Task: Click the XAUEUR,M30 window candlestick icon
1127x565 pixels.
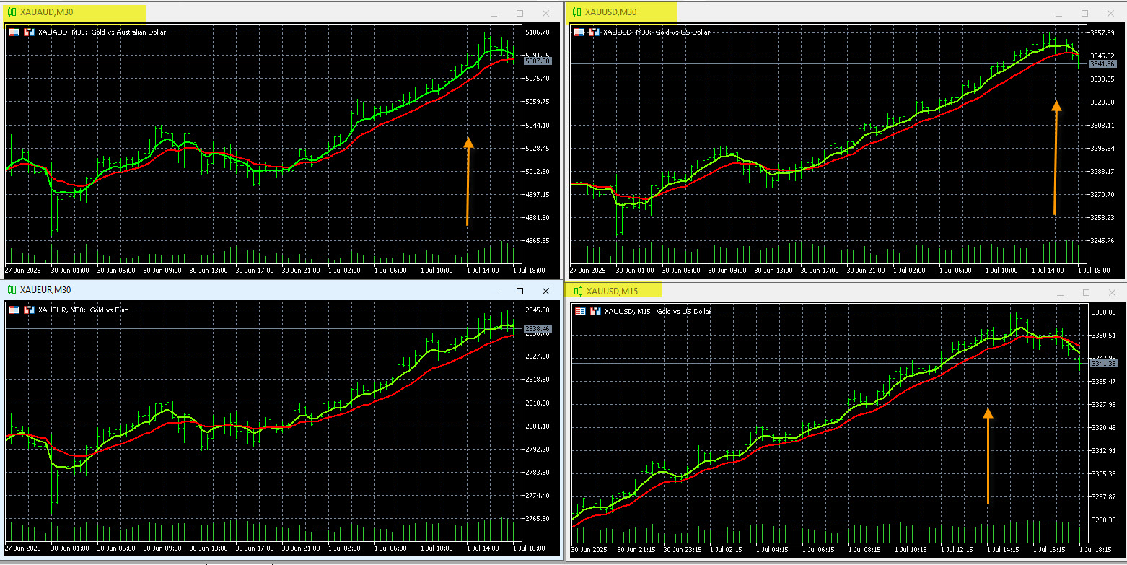Action: 12,289
